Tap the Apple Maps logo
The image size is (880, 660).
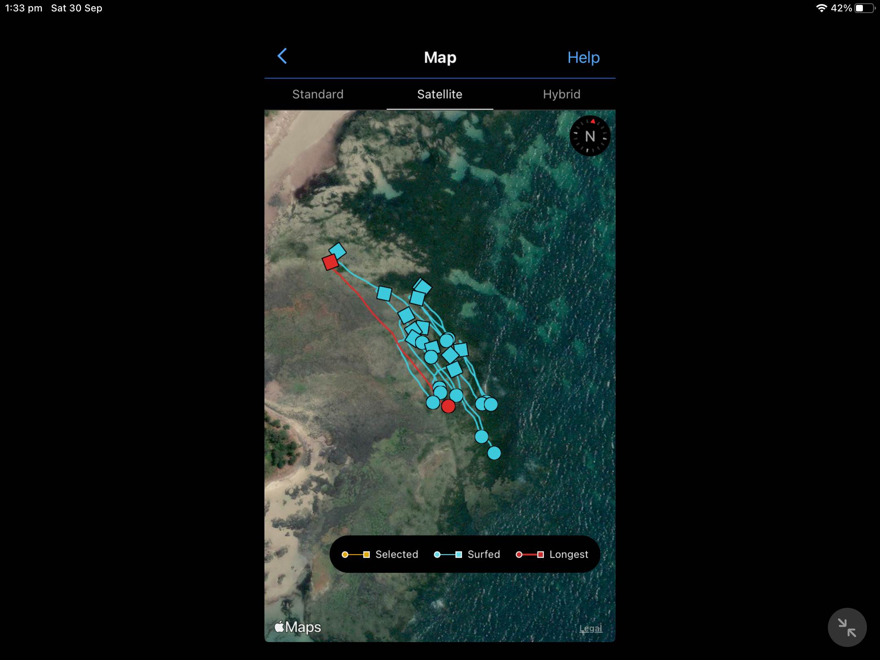coord(298,627)
